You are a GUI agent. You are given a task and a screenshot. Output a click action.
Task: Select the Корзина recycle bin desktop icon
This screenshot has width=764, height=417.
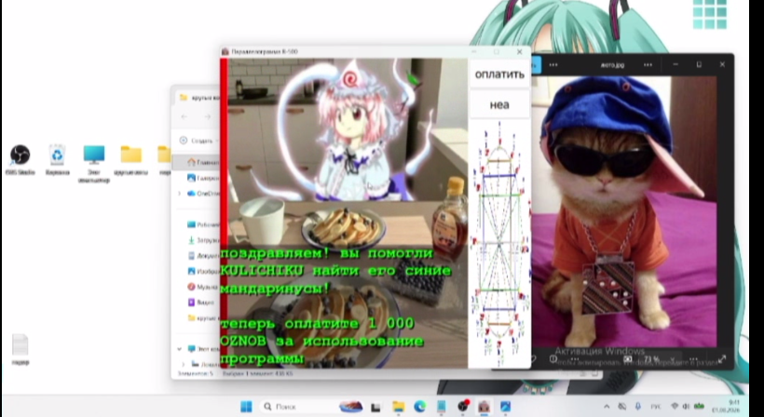pos(57,161)
